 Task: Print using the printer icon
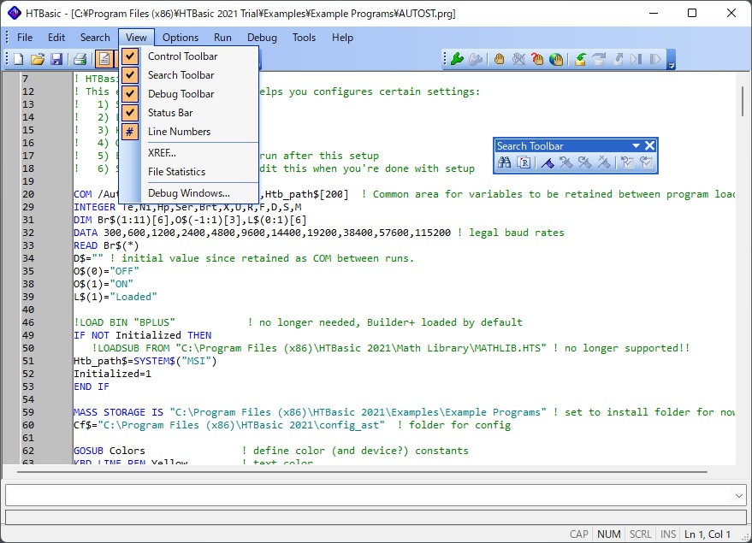(80, 59)
